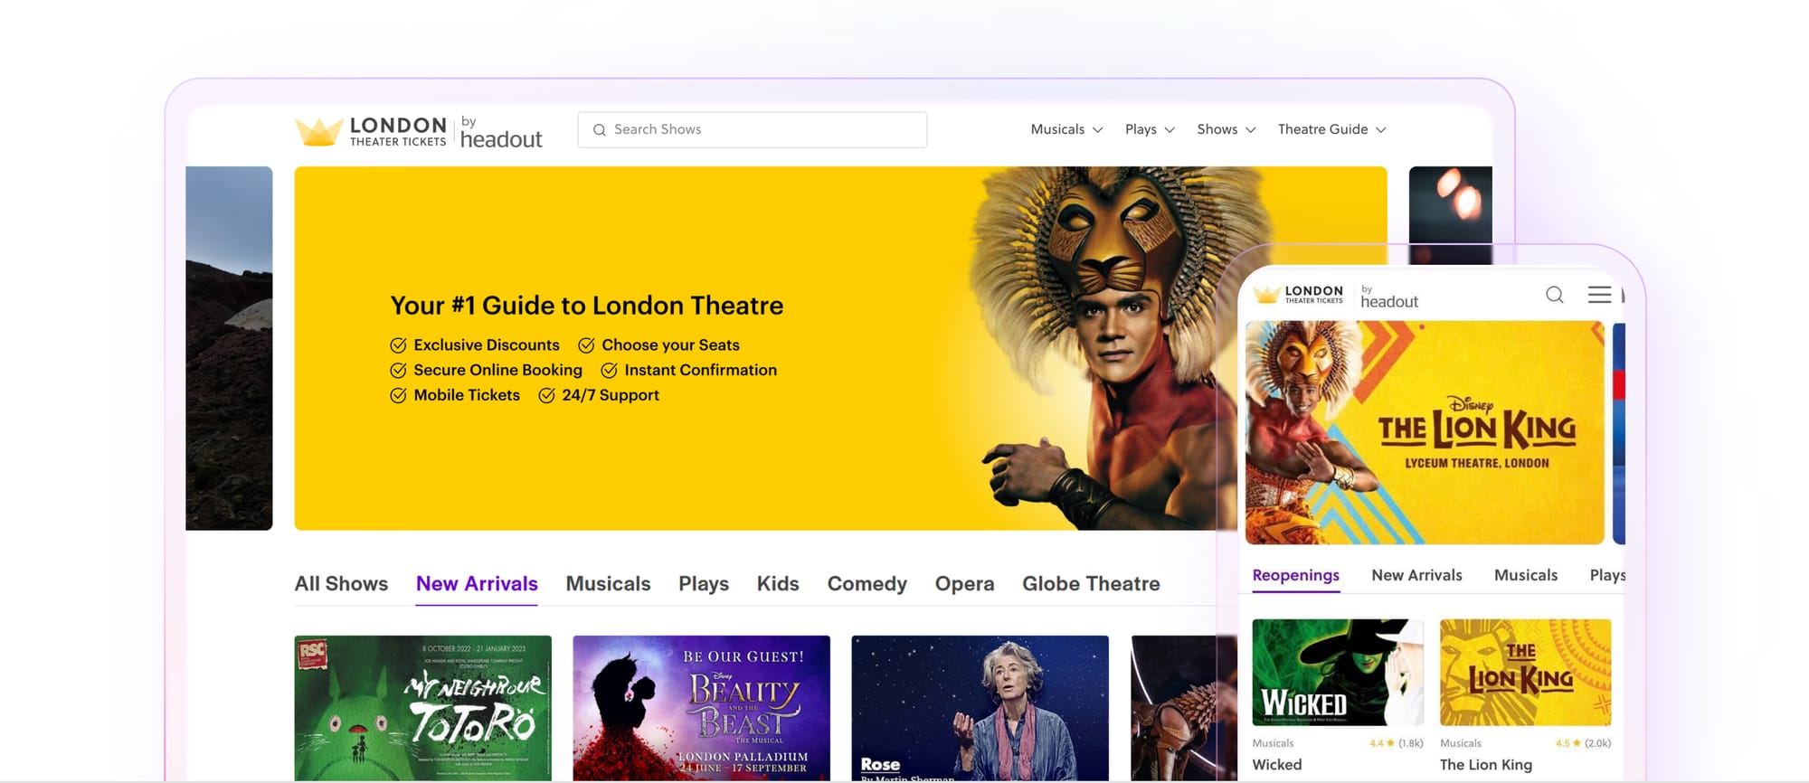Select the Comedy tab
The height and width of the screenshot is (783, 1809).
(x=867, y=584)
